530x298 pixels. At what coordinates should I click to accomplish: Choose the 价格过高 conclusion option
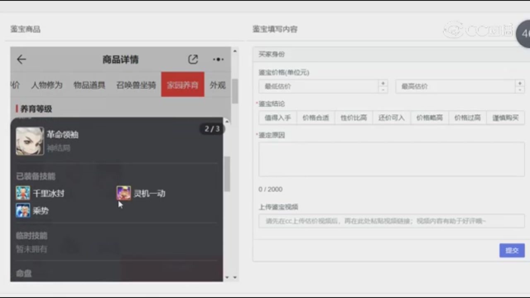(x=467, y=118)
